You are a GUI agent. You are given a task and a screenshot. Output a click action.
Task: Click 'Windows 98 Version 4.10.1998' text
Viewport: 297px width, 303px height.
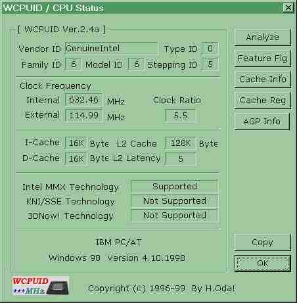click(117, 258)
